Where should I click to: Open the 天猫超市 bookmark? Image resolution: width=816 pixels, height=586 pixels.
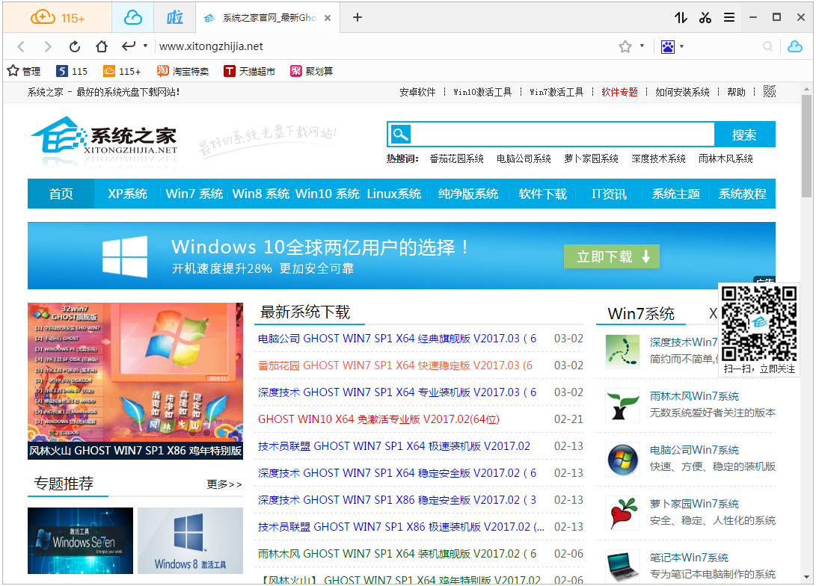(x=249, y=71)
